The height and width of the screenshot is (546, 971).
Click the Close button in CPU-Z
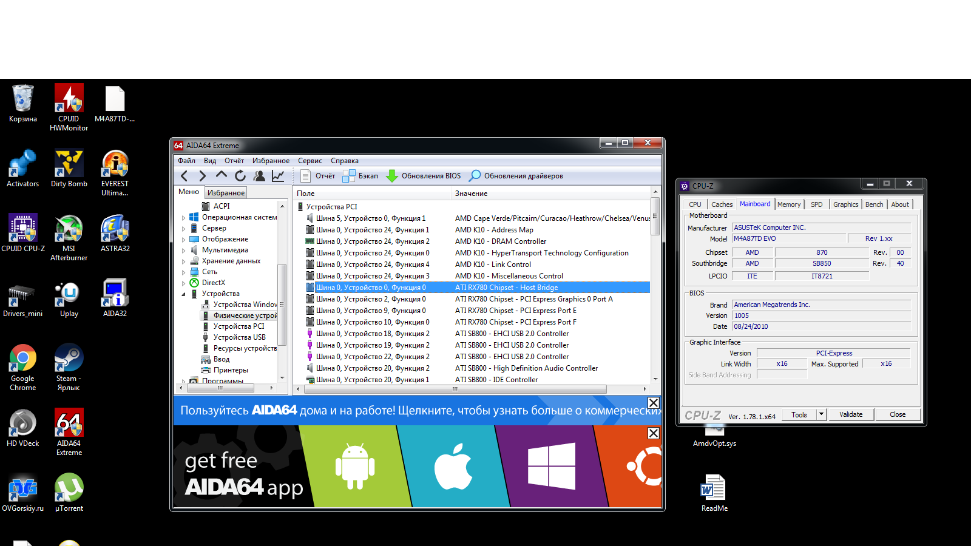point(898,414)
